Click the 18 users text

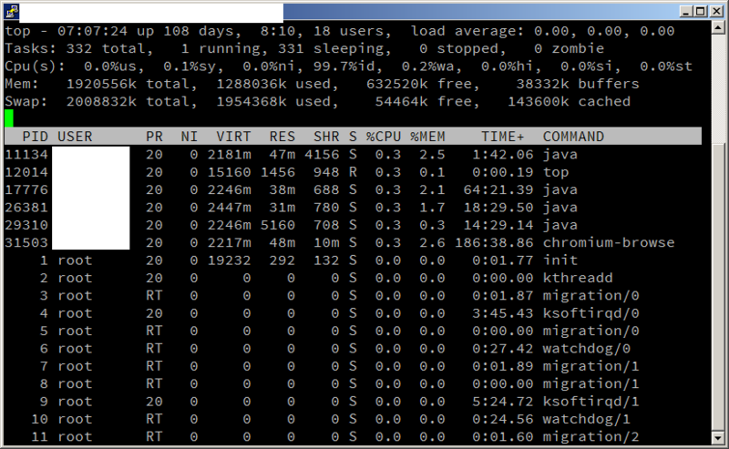click(348, 31)
